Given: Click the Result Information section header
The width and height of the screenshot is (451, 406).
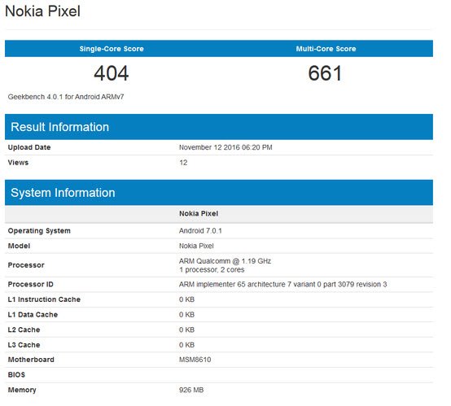Looking at the screenshot, I should [59, 127].
